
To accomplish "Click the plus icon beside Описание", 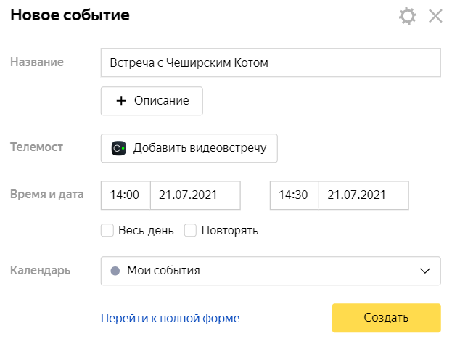I will [121, 101].
